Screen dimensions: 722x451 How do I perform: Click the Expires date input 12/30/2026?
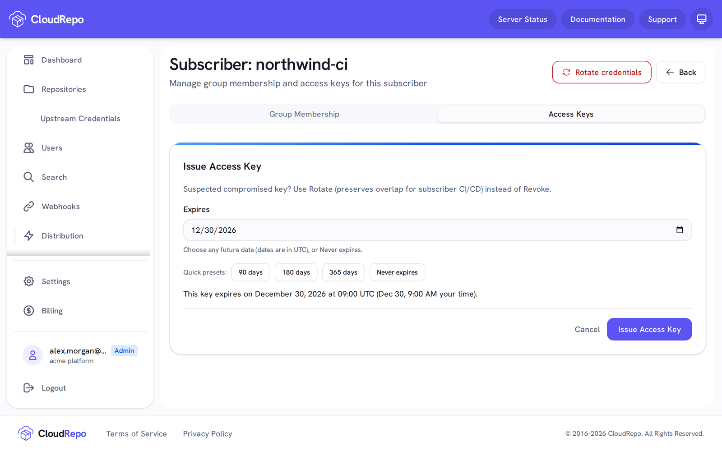437,230
